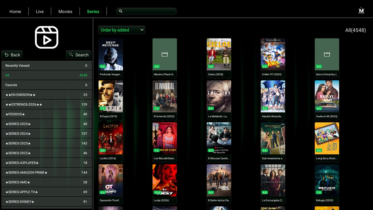Open the SERIES-AMAZON PRIME category
The height and width of the screenshot is (210, 373).
(47, 172)
